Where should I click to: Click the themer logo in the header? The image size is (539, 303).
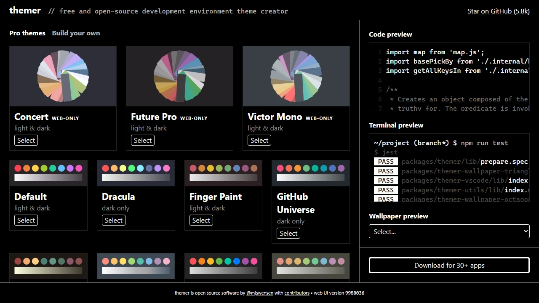pyautogui.click(x=25, y=10)
